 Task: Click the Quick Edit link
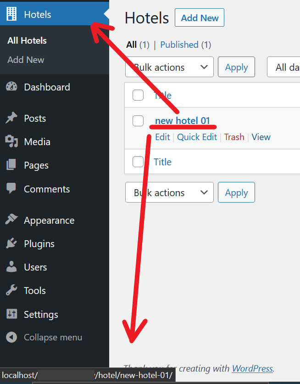[x=197, y=137]
